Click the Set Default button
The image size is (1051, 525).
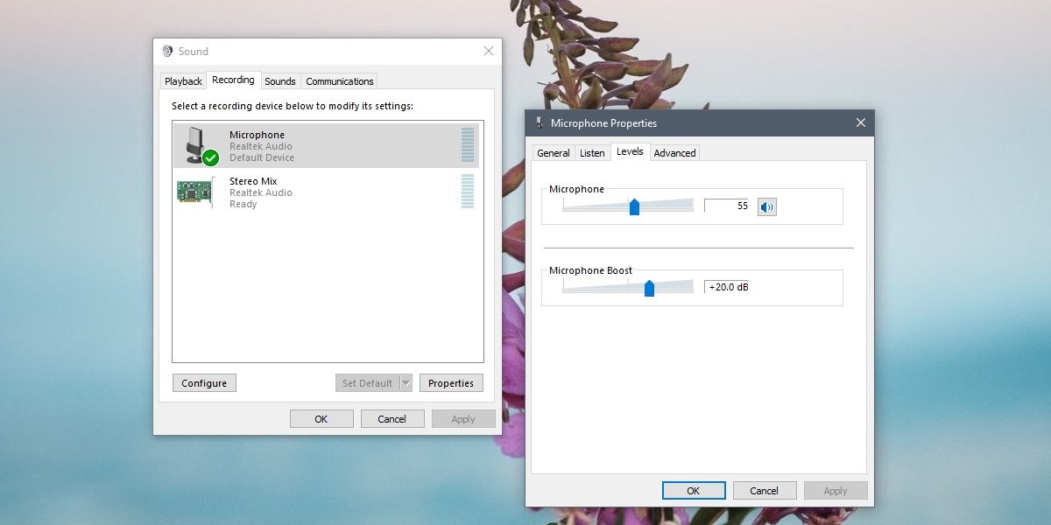[368, 383]
